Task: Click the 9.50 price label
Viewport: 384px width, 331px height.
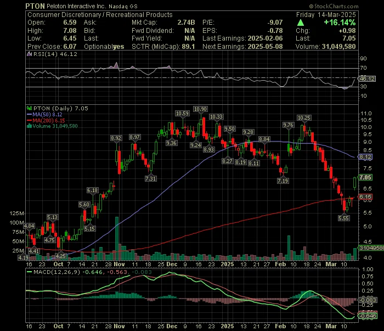Action: pyautogui.click(x=230, y=128)
